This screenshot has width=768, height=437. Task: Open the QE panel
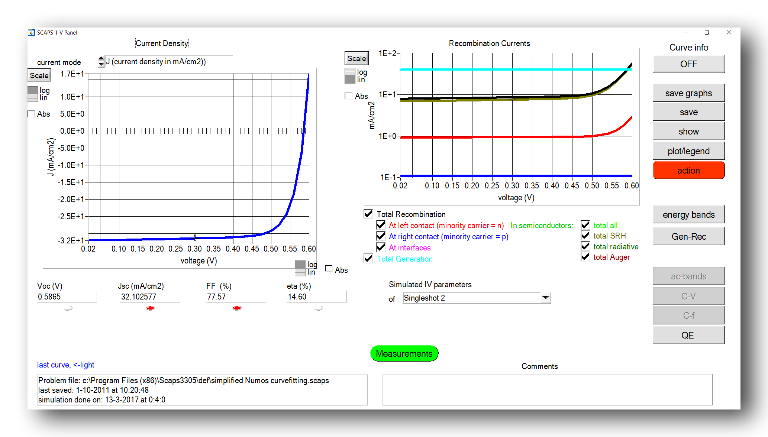(x=688, y=335)
